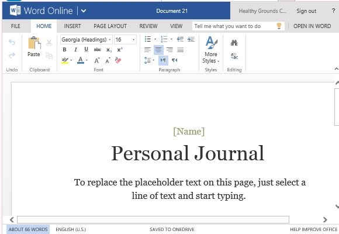The image size is (339, 234).
Task: Toggle center alignment
Action: 158,50
